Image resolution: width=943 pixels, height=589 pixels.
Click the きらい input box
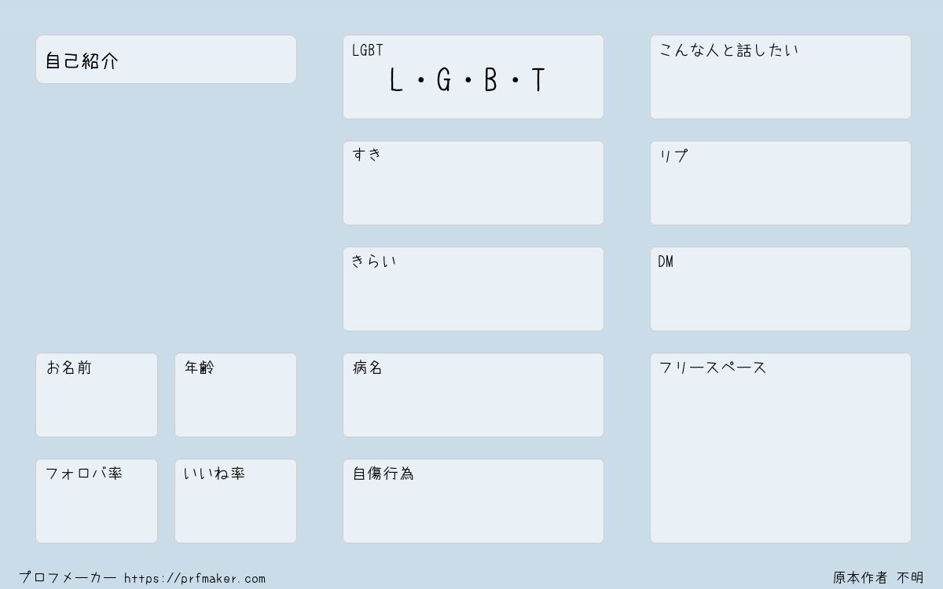473,289
